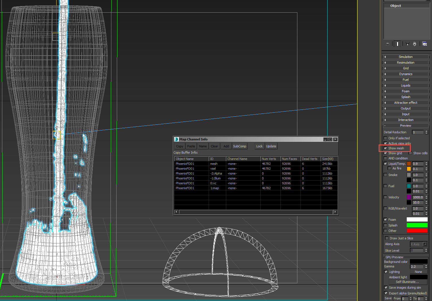
Task: Click Clear button in Map Channel Info
Action: [x=214, y=146]
